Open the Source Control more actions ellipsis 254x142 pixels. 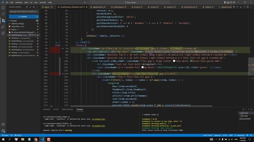[37, 7]
